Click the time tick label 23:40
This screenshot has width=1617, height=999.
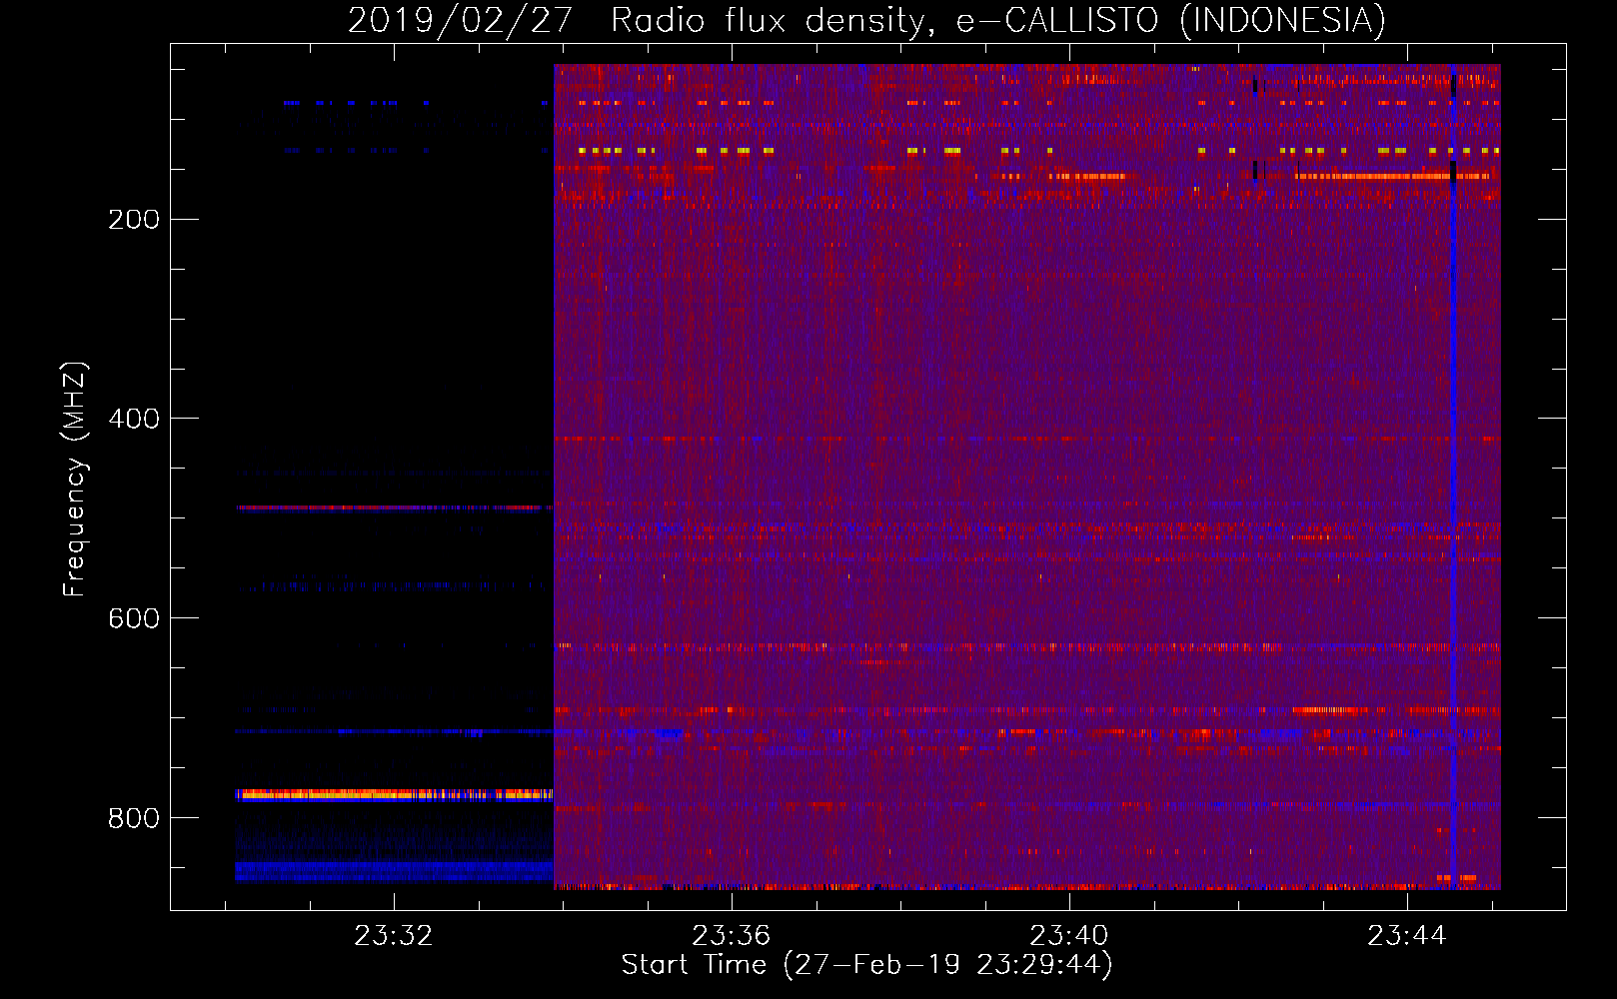pyautogui.click(x=1069, y=936)
